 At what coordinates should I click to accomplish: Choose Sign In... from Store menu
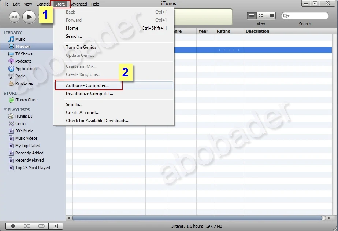pyautogui.click(x=114, y=104)
